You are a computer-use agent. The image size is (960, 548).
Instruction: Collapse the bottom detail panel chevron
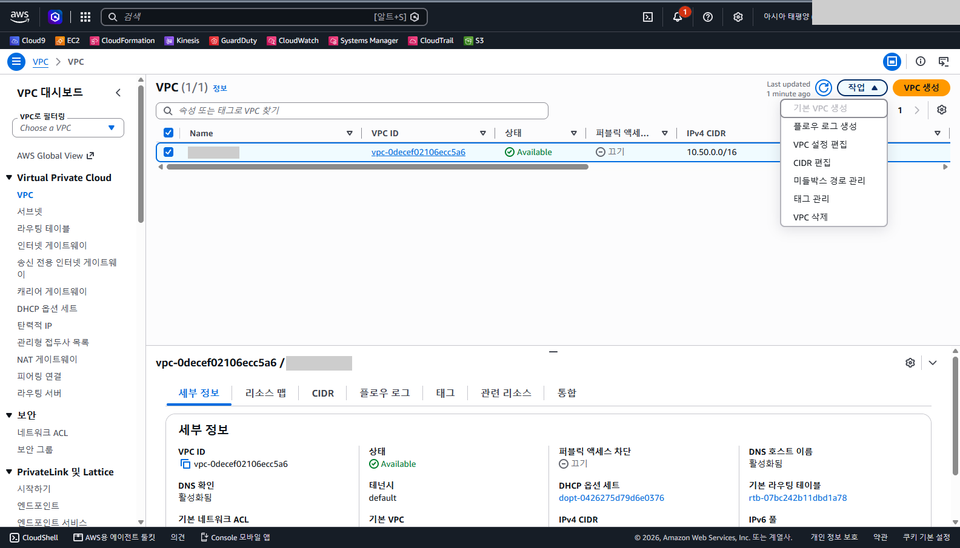click(x=933, y=363)
